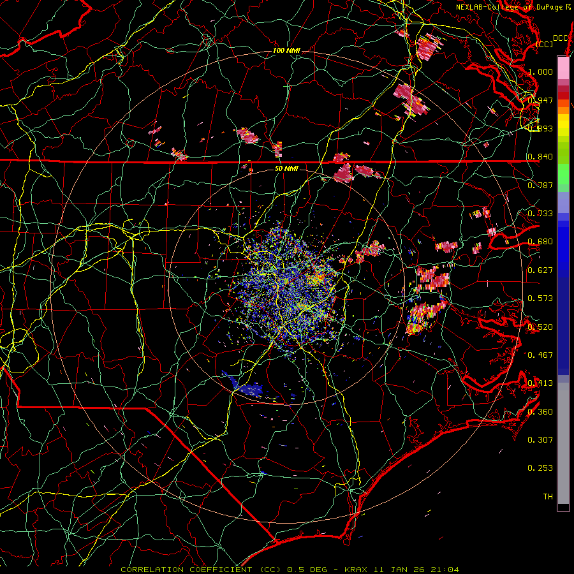Click the 0.573 scale value
The height and width of the screenshot is (574, 574).
(x=540, y=298)
